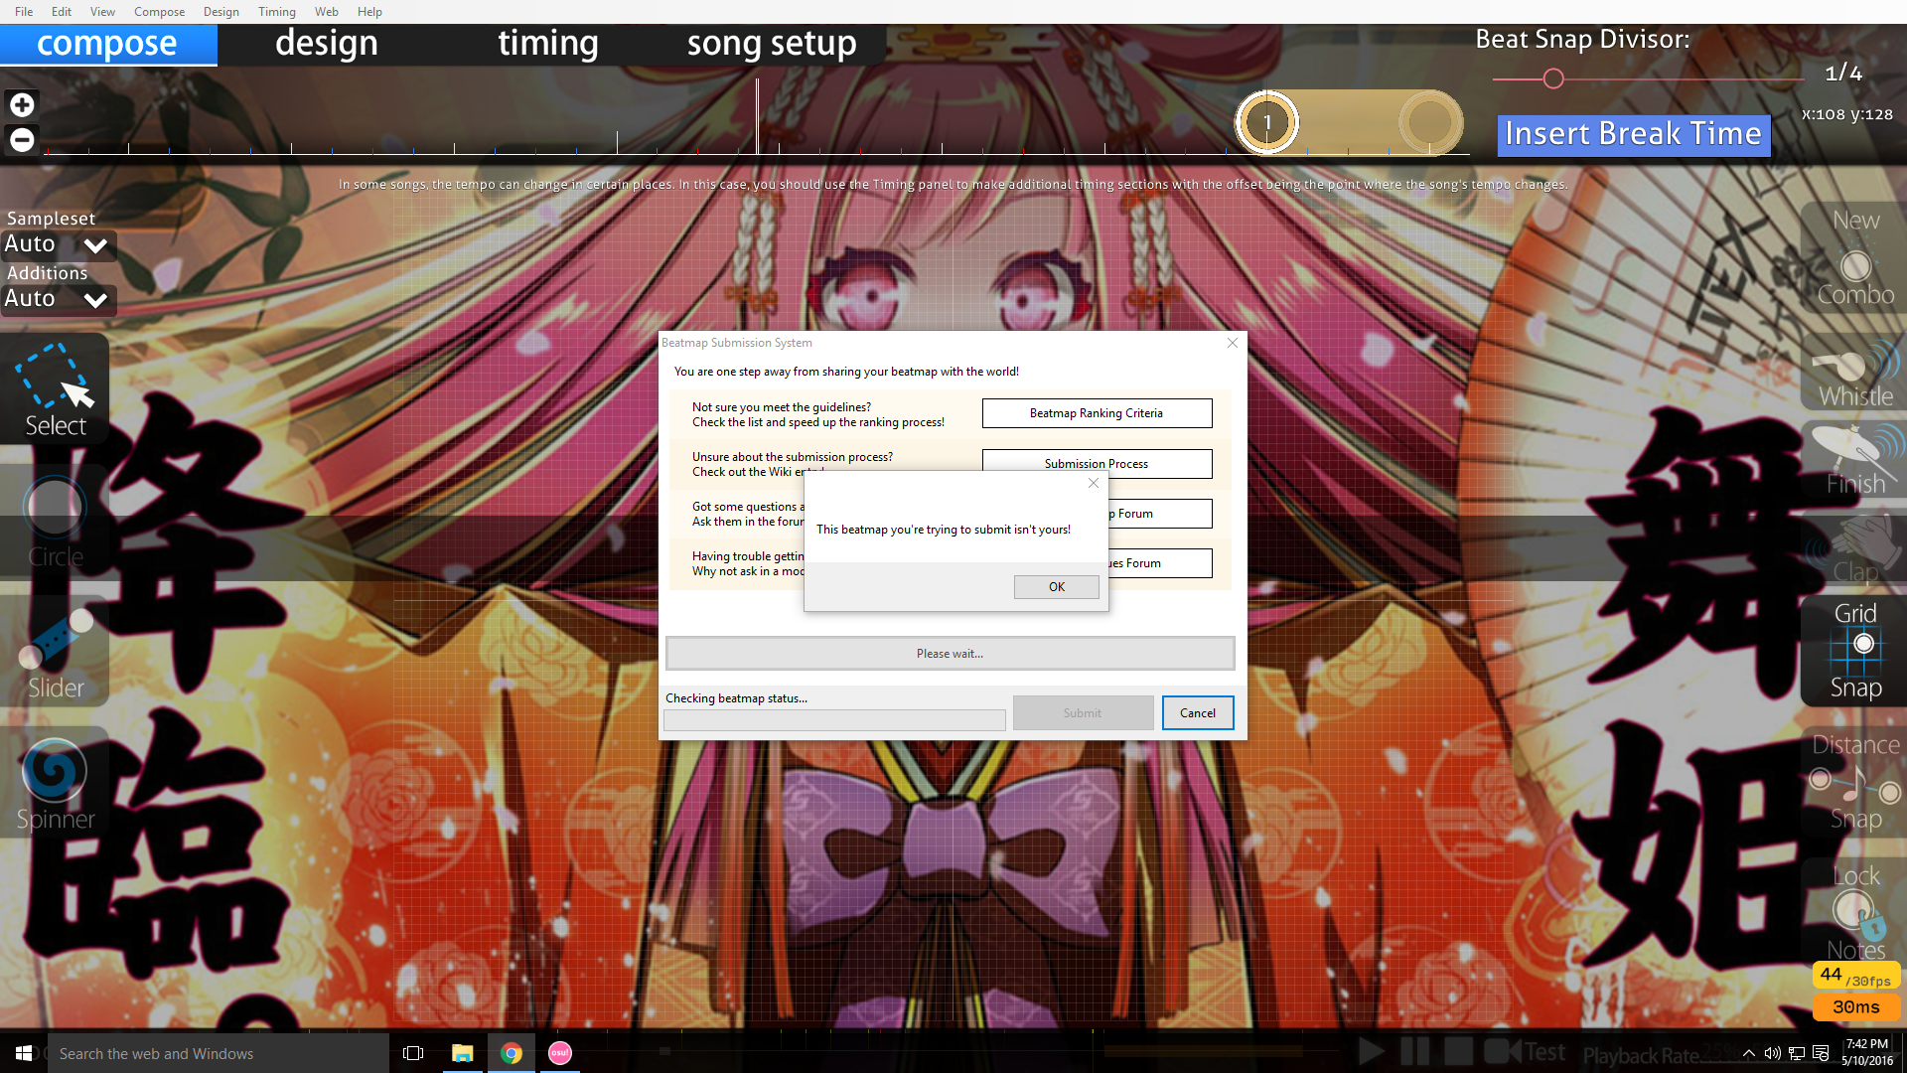
Task: Switch to the Song Setup tab
Action: [768, 40]
